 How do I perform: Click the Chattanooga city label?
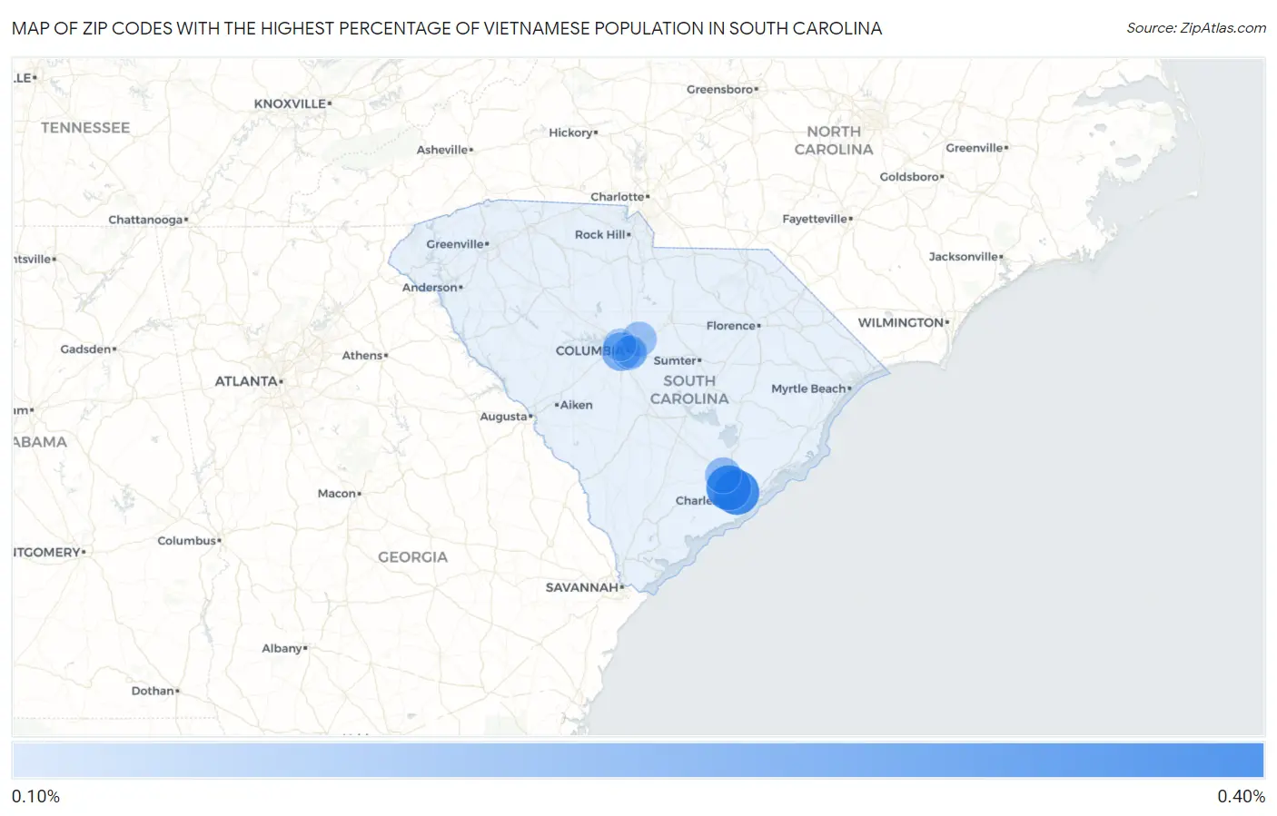(145, 220)
